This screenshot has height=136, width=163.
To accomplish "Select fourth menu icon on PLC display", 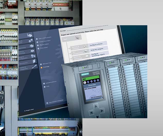I will click(x=95, y=81).
